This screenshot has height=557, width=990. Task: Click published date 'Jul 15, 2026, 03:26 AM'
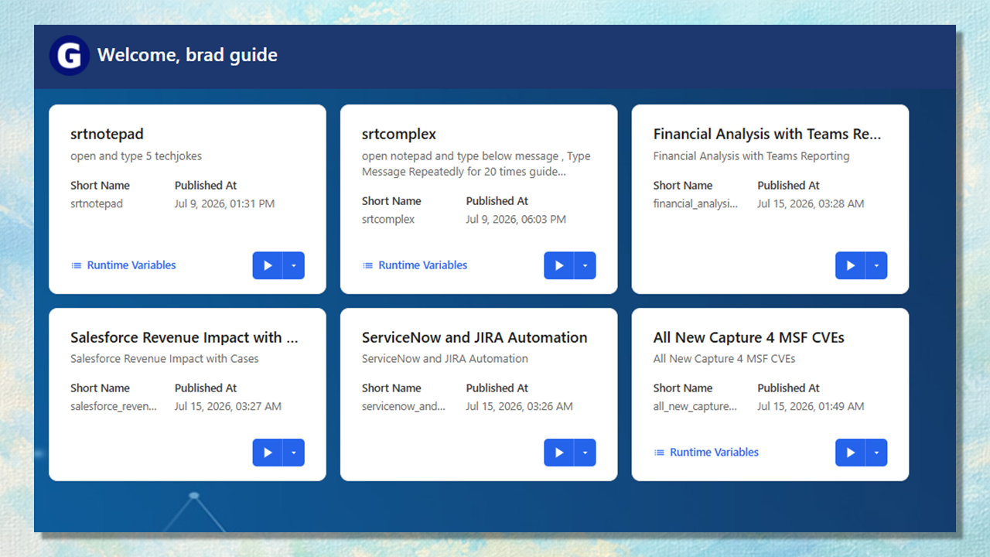[520, 407]
